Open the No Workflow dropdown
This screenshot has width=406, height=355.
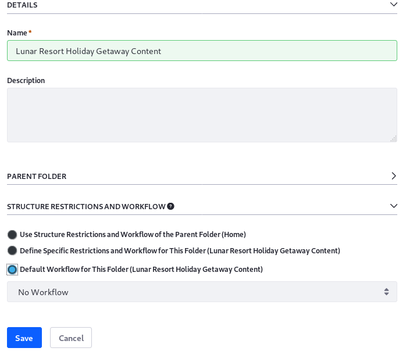click(202, 292)
